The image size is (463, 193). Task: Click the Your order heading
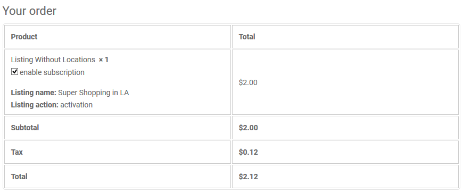29,11
